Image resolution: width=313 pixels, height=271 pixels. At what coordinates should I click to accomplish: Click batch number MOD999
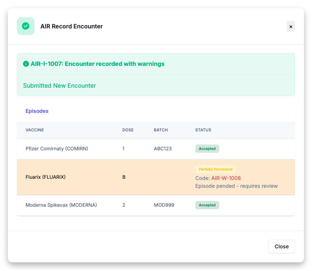pyautogui.click(x=164, y=205)
